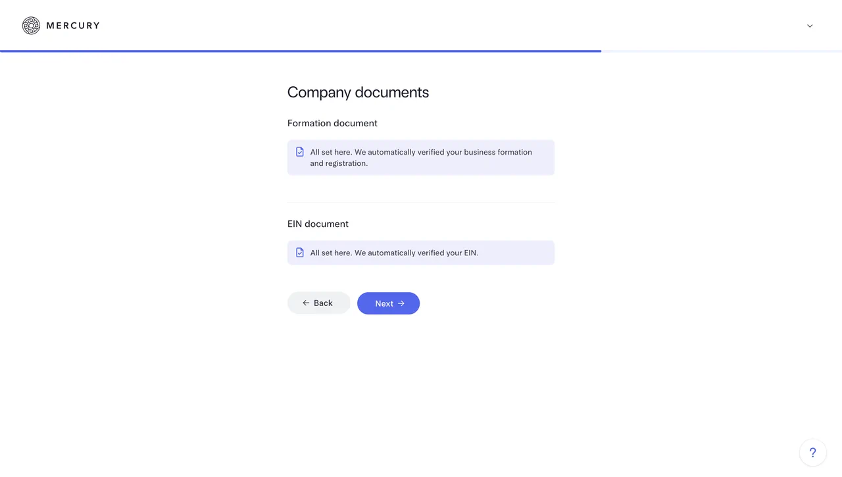Click the divider line between document sections
The height and width of the screenshot is (477, 842).
coord(421,202)
